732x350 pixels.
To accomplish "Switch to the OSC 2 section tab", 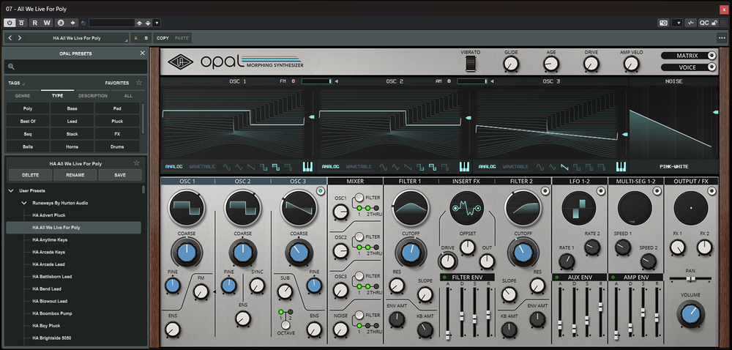I will pyautogui.click(x=242, y=181).
